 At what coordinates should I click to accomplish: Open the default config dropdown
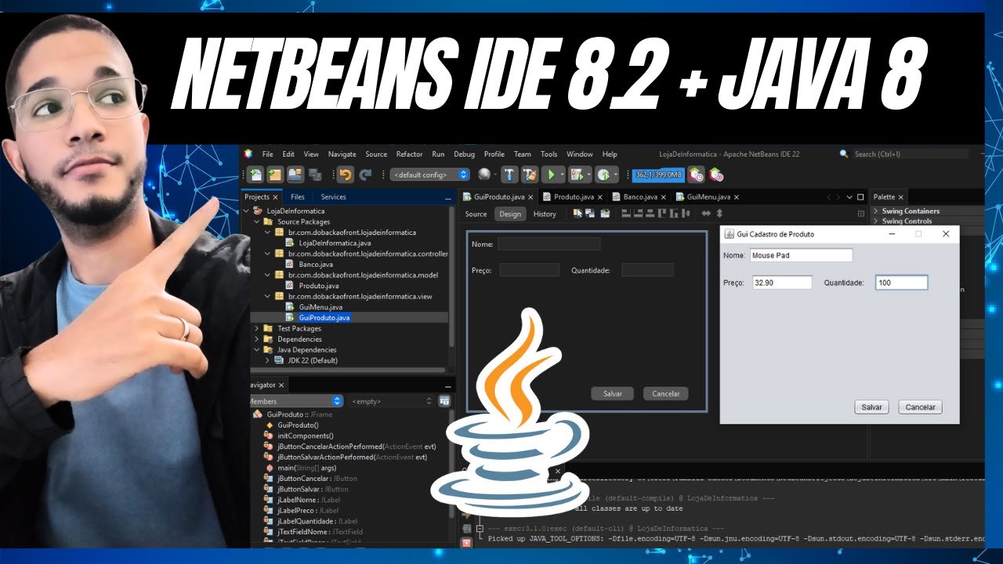coord(430,175)
